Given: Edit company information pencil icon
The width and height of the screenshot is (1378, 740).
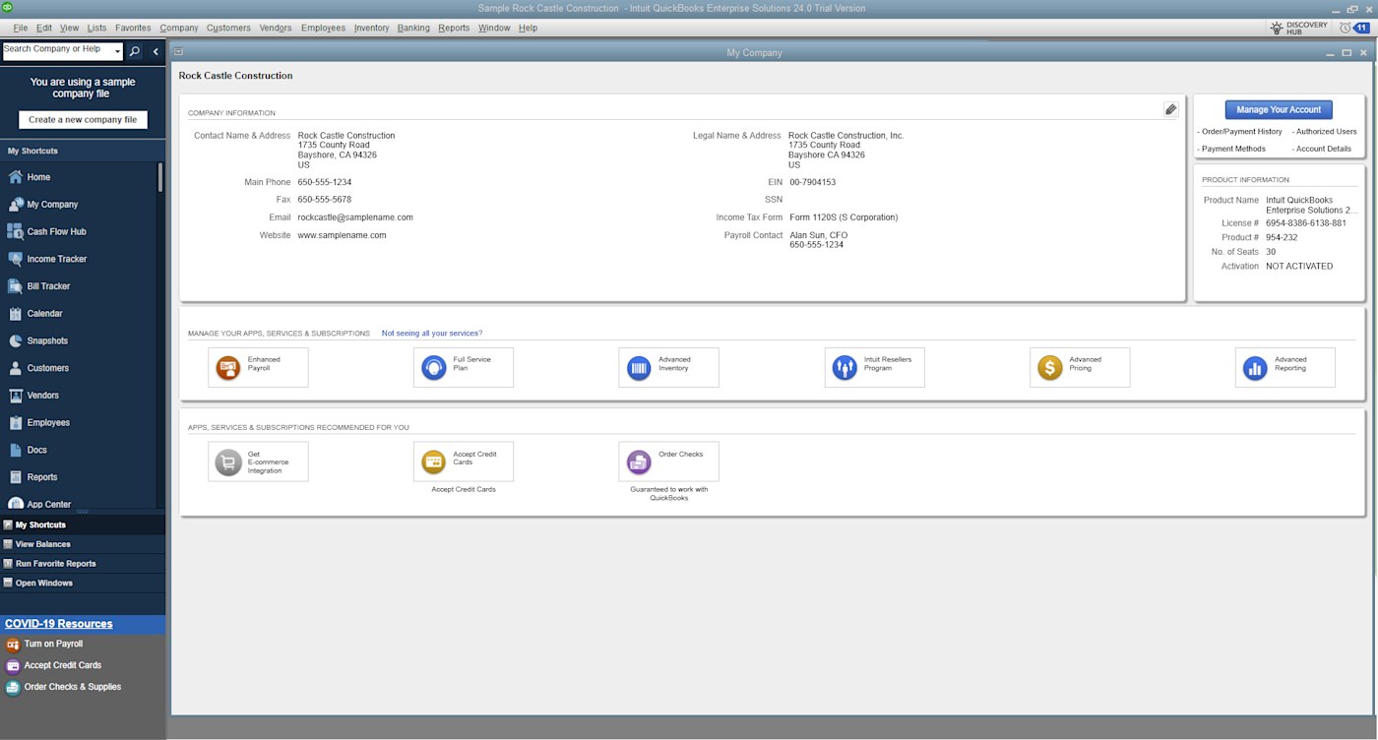Looking at the screenshot, I should pos(1170,109).
